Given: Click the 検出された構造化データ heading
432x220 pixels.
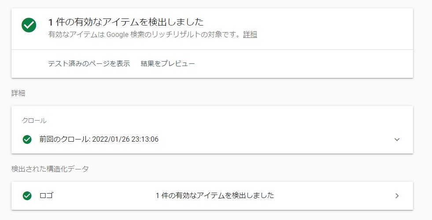Looking at the screenshot, I should [50, 169].
